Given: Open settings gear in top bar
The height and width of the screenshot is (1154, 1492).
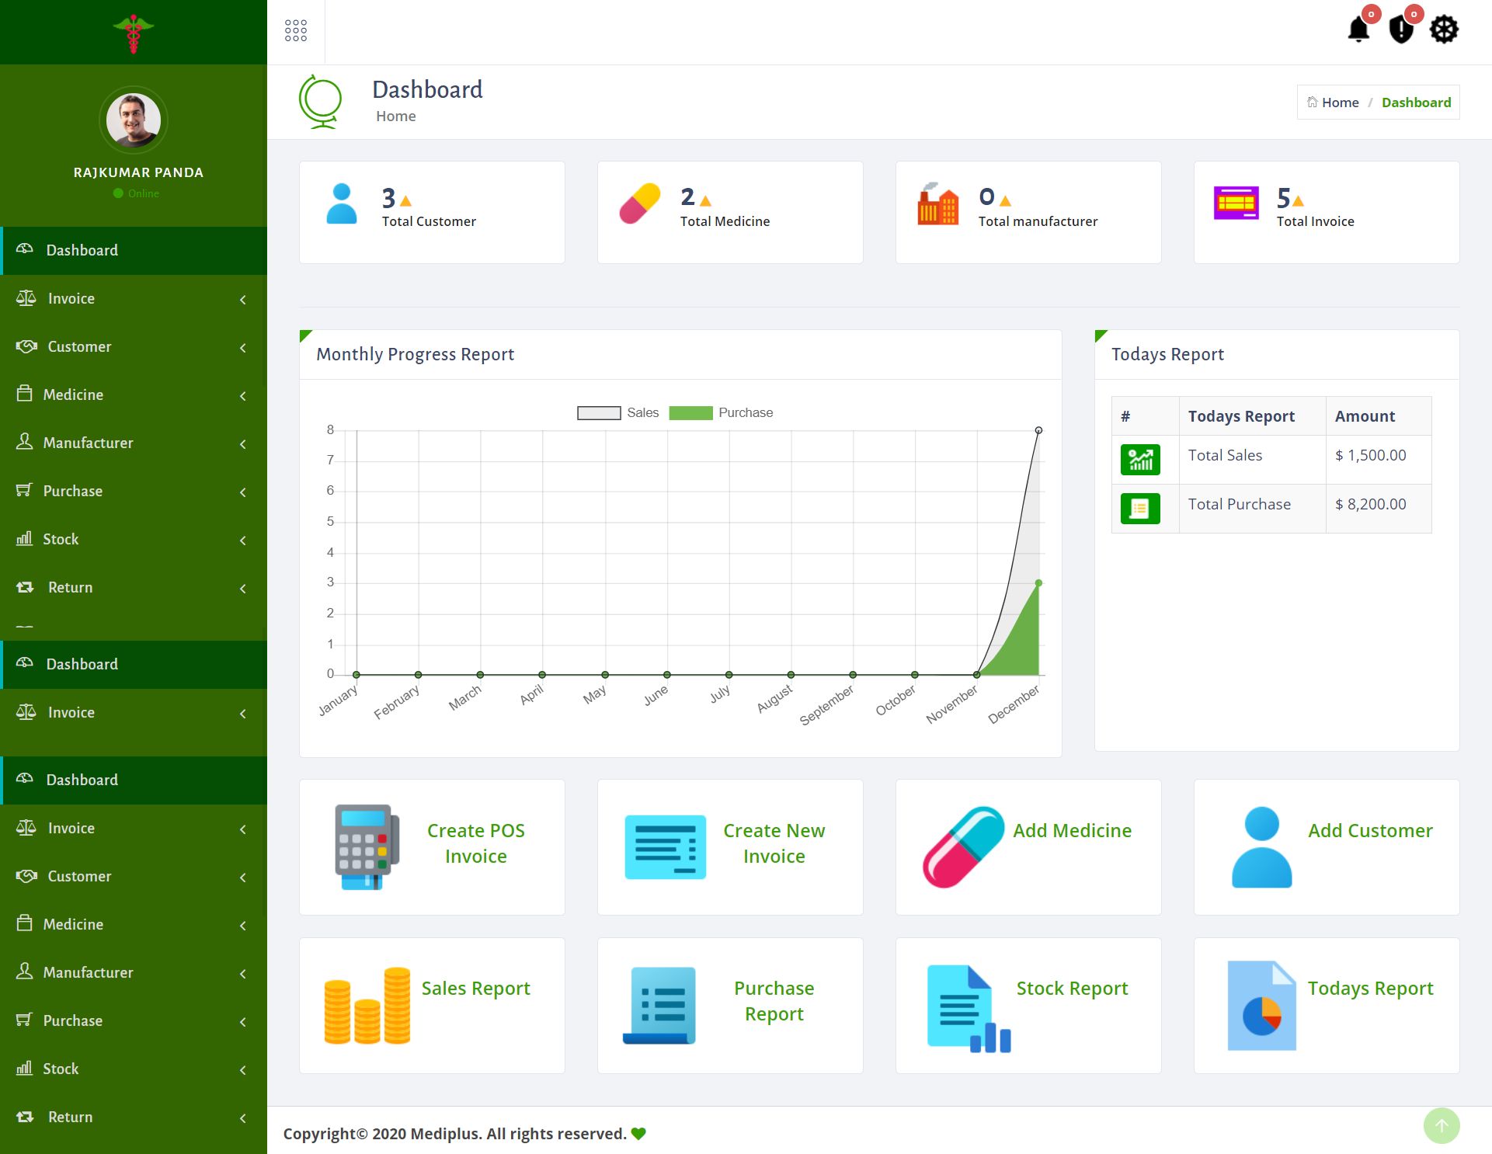Looking at the screenshot, I should (x=1444, y=30).
